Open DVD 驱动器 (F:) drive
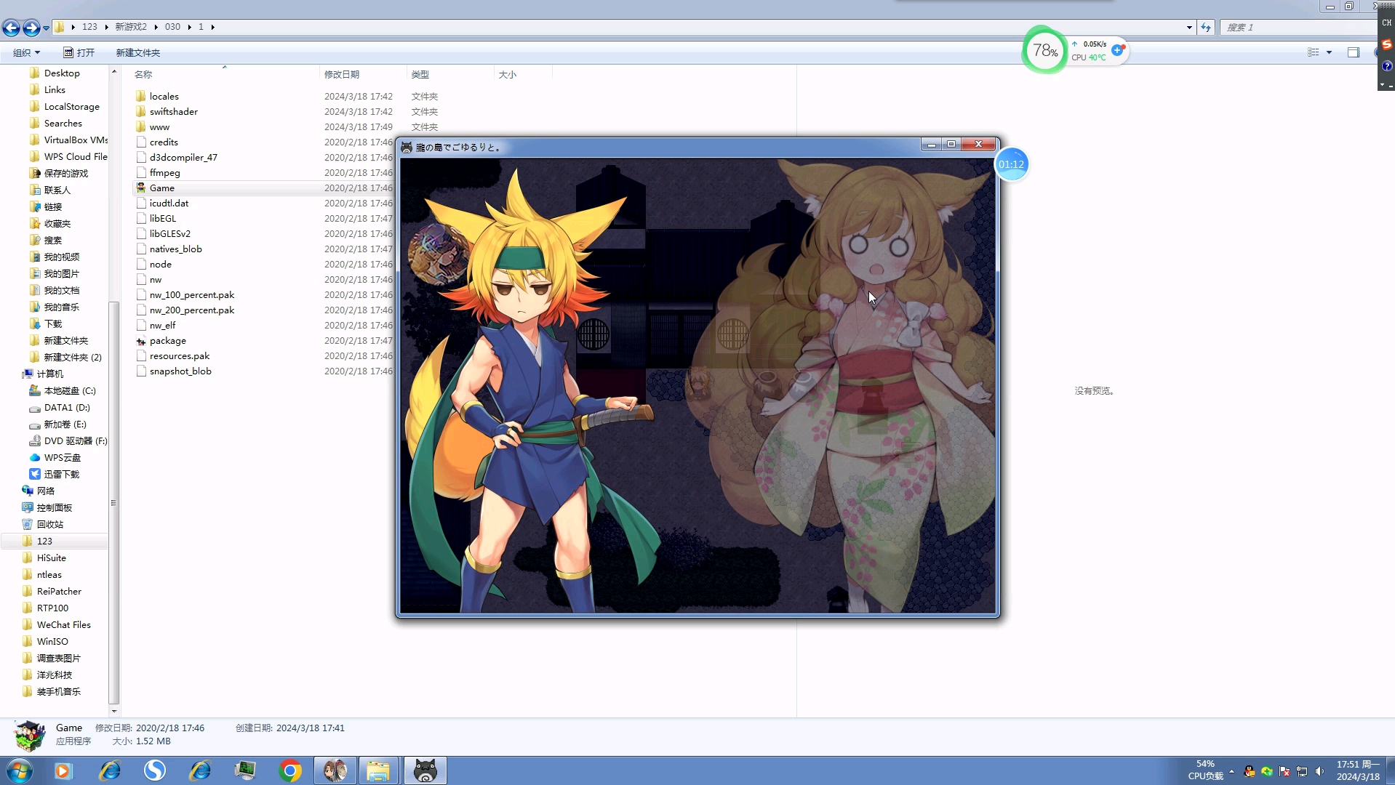Image resolution: width=1395 pixels, height=785 pixels. [x=76, y=441]
